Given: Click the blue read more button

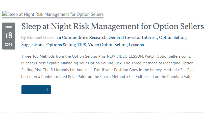Looking at the screenshot, I should [36, 90].
